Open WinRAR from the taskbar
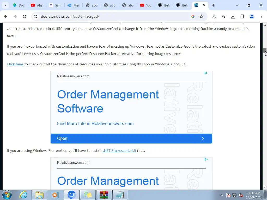Screen dimensions: 267x200 [104, 195]
